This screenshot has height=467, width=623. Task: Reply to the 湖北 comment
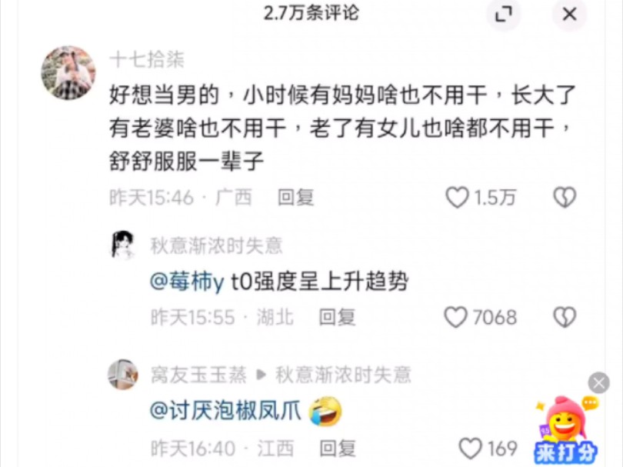coord(337,317)
